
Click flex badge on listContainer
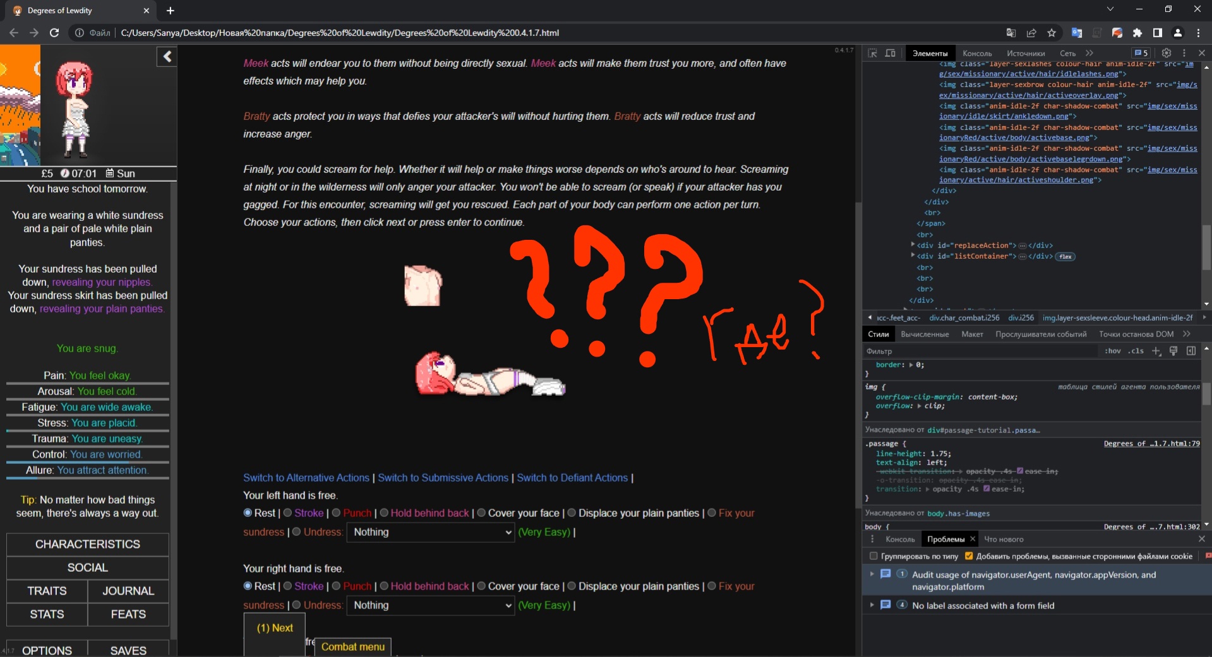1065,256
